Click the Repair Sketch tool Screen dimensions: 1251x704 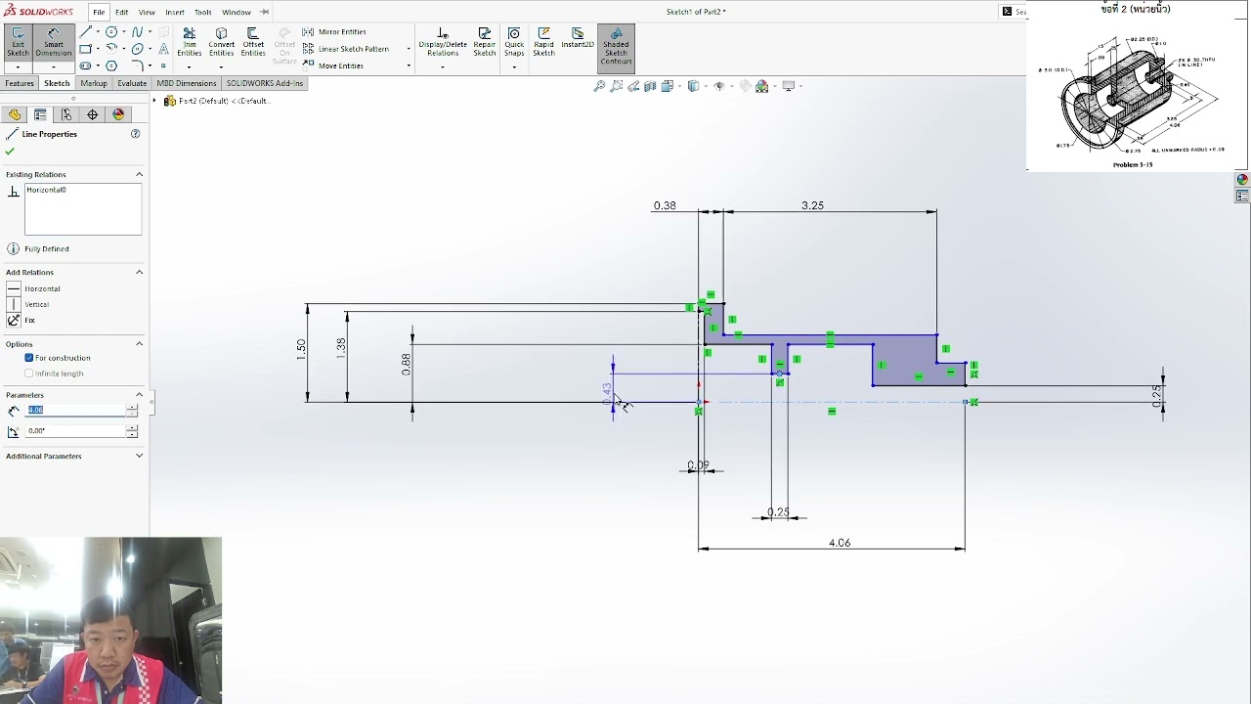coord(485,42)
